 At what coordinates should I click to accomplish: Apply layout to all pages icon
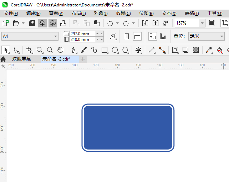tap(153, 36)
